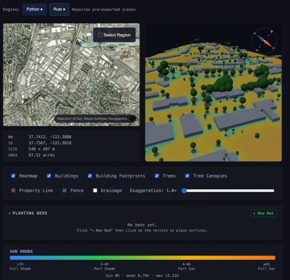Click the MapLibre logo in the map corner

(63, 119)
